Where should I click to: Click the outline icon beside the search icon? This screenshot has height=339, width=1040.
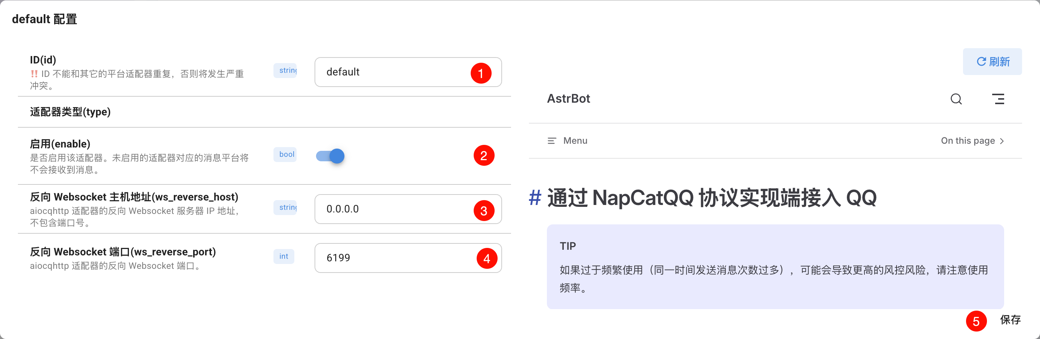click(x=999, y=99)
